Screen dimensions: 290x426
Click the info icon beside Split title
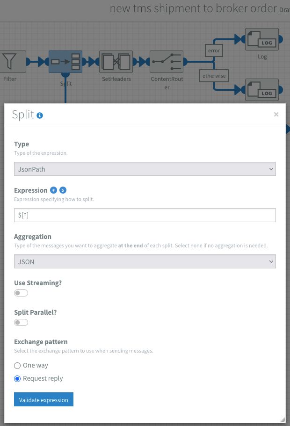pyautogui.click(x=40, y=116)
